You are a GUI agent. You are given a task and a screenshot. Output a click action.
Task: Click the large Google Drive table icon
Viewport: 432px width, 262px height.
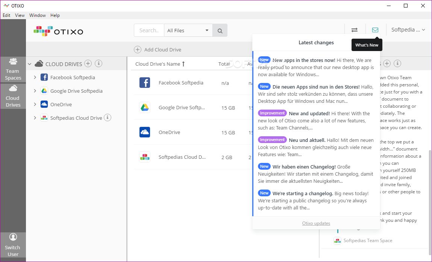(x=145, y=107)
